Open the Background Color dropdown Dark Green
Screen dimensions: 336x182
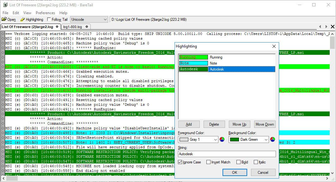(248, 139)
